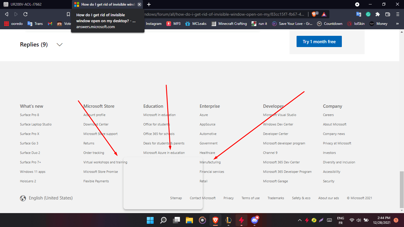Open the Financial services link
This screenshot has width=404, height=227.
pos(212,172)
